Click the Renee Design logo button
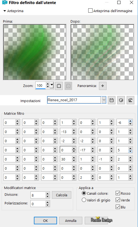 [101, 220]
